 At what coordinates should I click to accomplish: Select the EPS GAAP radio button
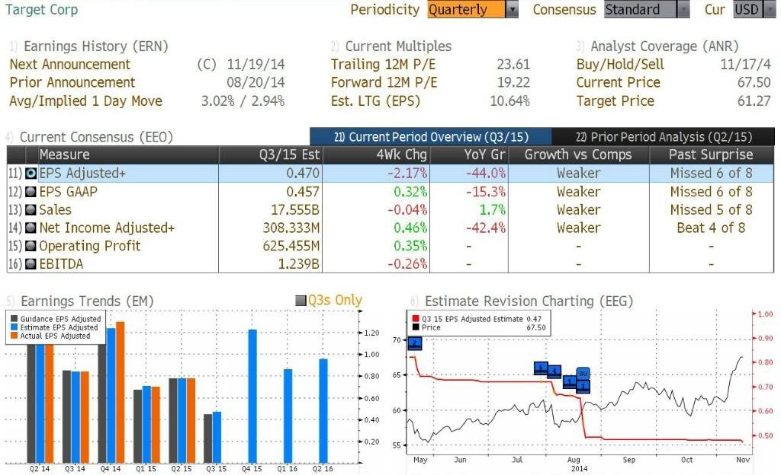tap(31, 192)
